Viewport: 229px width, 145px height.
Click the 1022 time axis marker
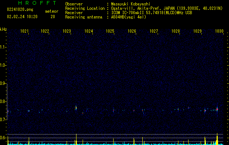45,31
